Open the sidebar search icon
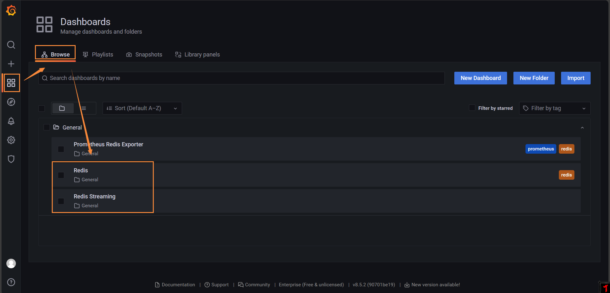Screen dimensions: 610x293 (11, 45)
